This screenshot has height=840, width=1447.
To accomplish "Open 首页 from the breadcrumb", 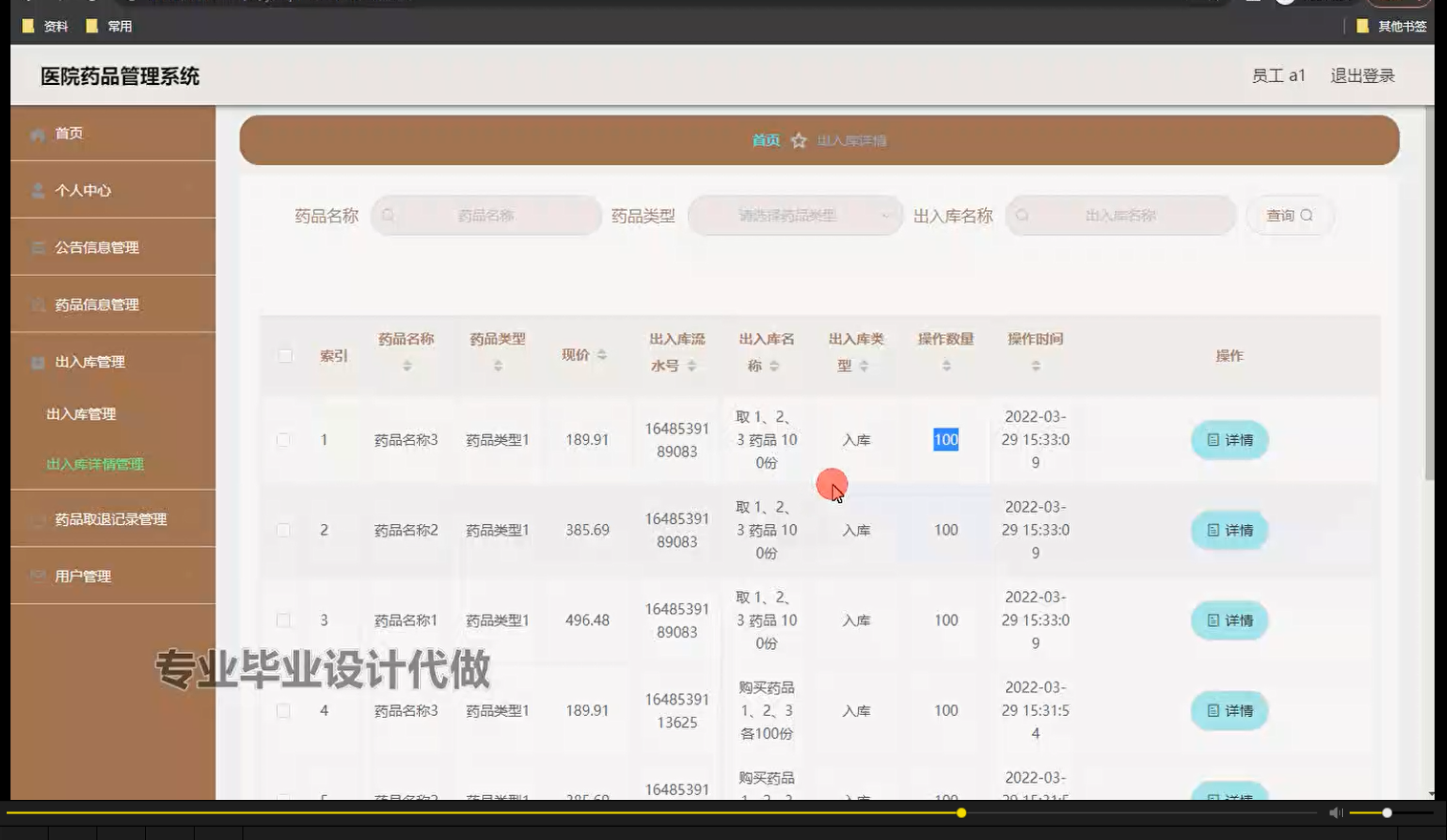I will [765, 139].
